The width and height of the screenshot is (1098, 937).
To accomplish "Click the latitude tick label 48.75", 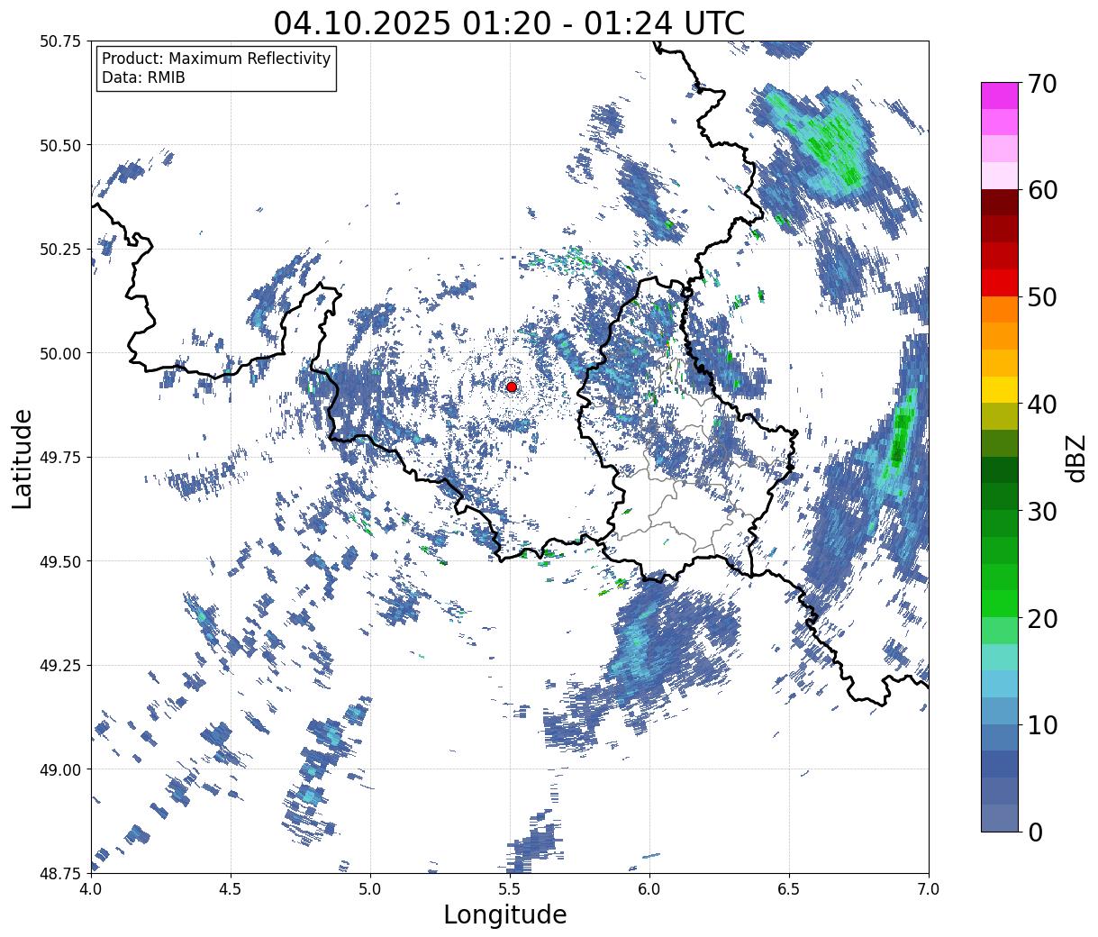I will pyautogui.click(x=60, y=873).
